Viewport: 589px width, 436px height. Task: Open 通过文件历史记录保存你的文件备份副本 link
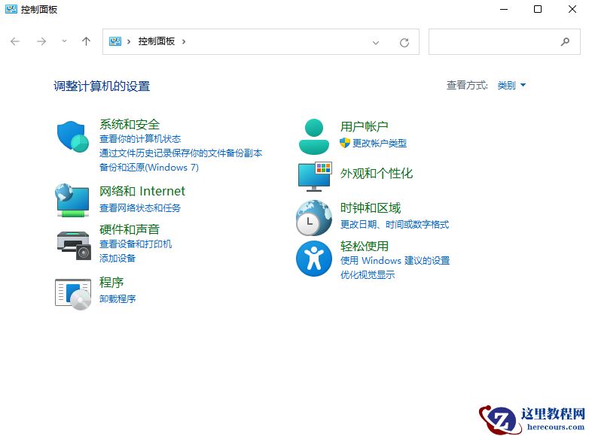181,153
